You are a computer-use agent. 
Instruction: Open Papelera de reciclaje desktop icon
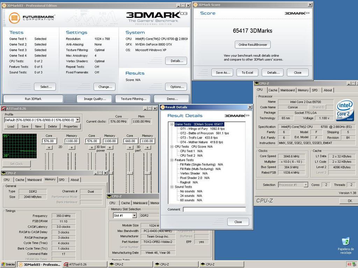coord(346,246)
